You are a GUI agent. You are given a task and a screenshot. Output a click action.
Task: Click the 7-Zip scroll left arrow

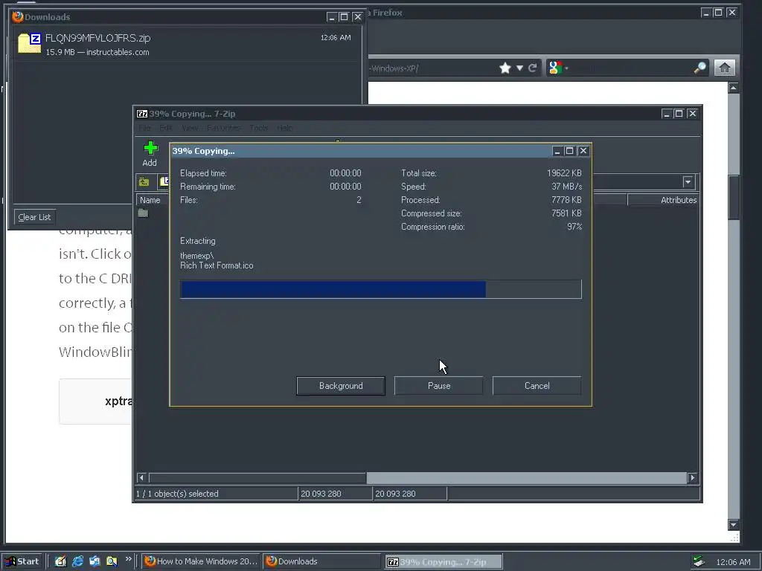pos(141,478)
